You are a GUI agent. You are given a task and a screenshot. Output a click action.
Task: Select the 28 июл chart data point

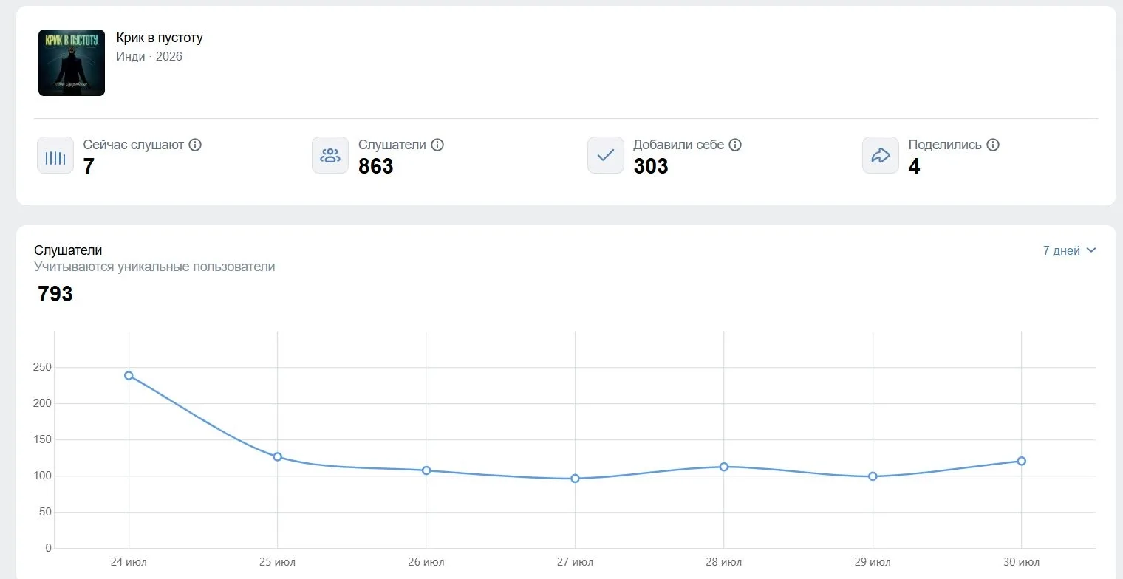tap(724, 467)
